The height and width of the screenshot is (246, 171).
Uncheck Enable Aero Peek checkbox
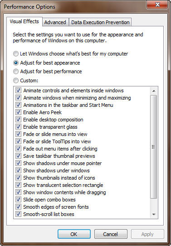18,112
